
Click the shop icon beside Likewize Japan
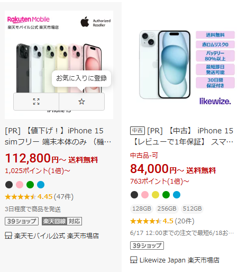[x=134, y=260]
